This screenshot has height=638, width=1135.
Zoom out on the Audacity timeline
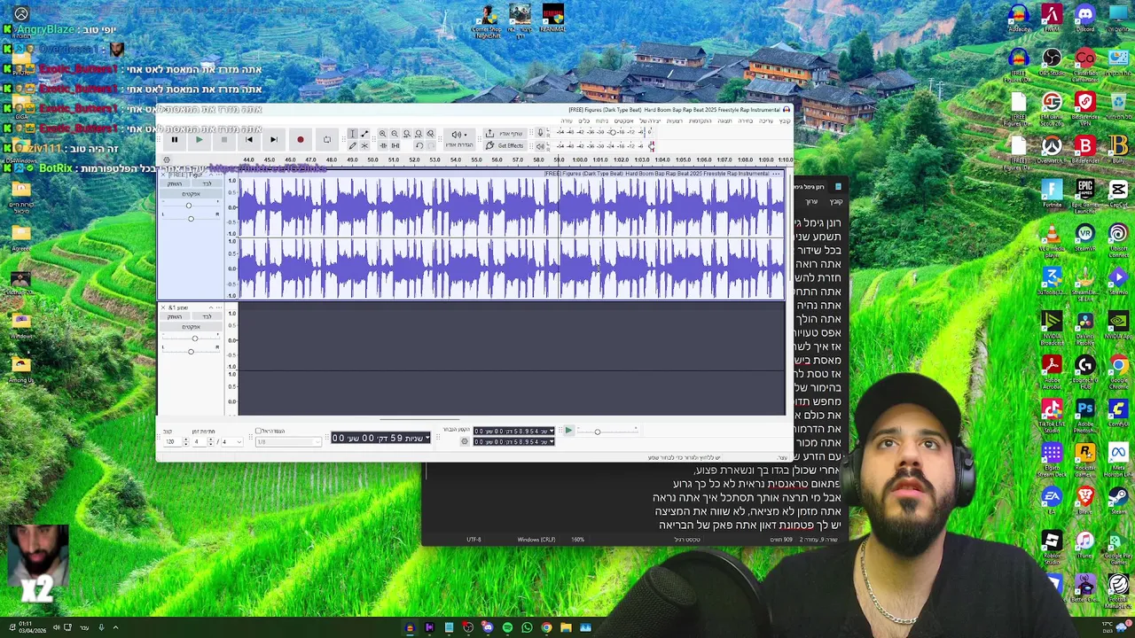395,134
